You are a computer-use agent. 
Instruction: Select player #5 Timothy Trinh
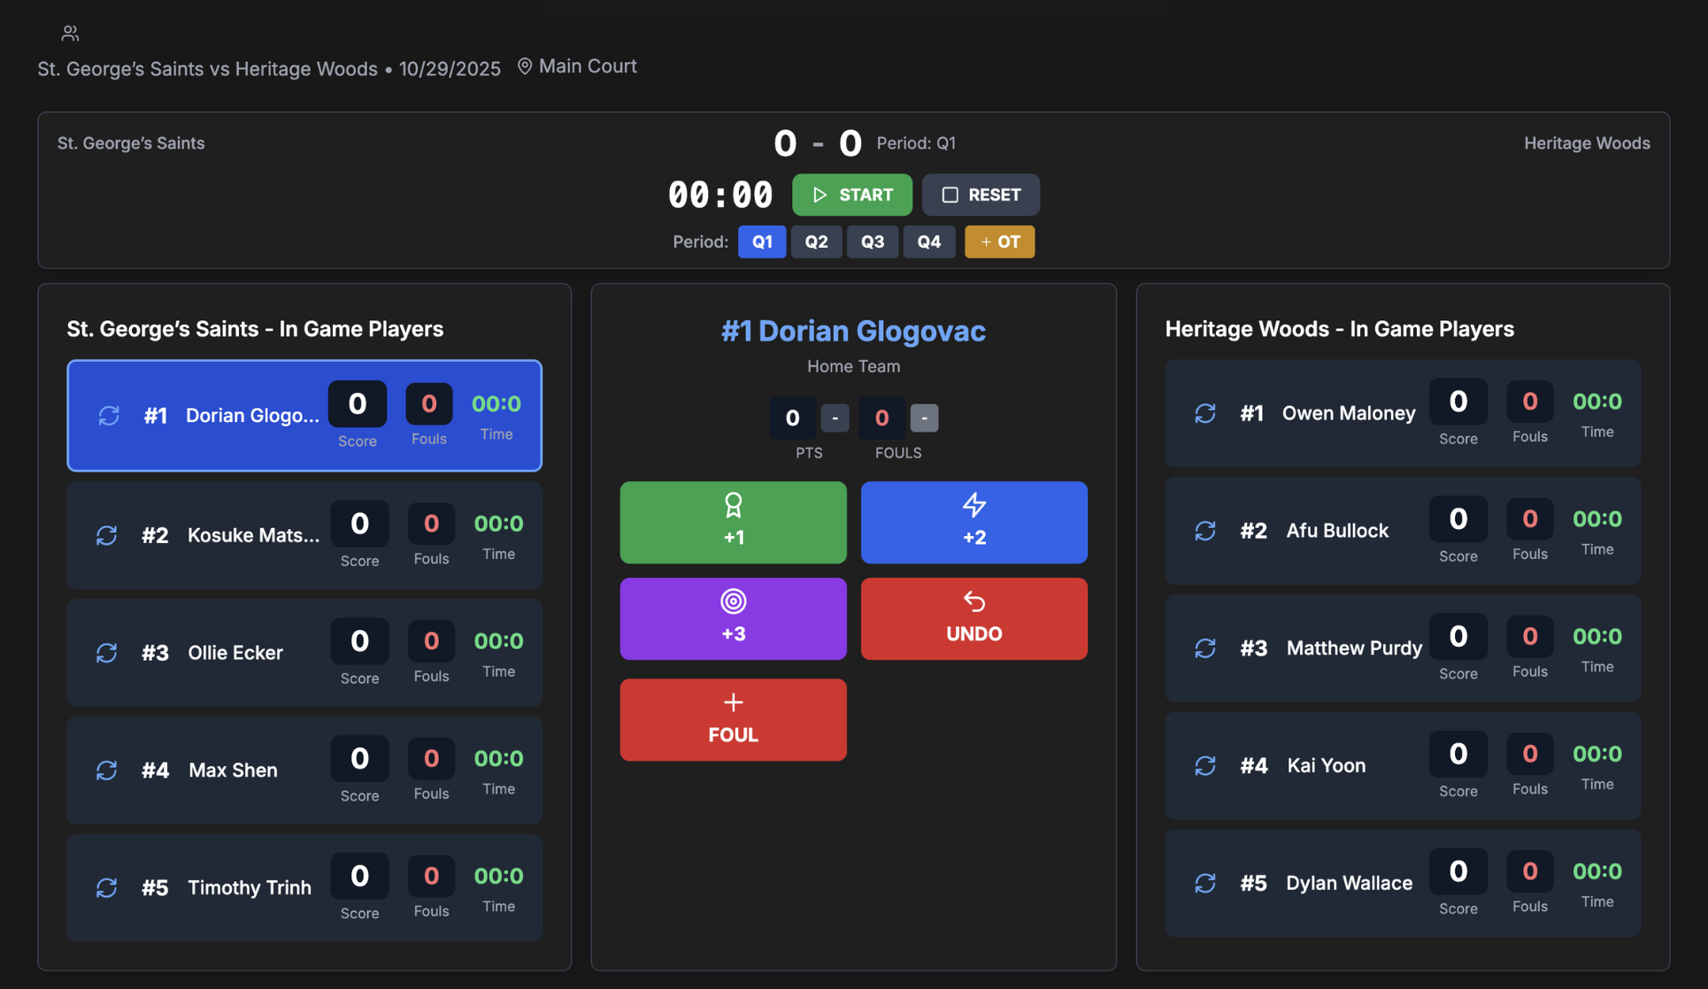(x=304, y=887)
